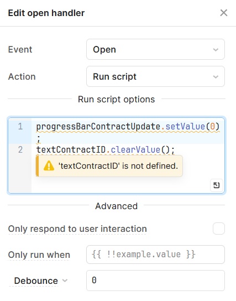This screenshot has width=236, height=301.
Task: Click line 2 number in script gutter
Action: (20, 150)
